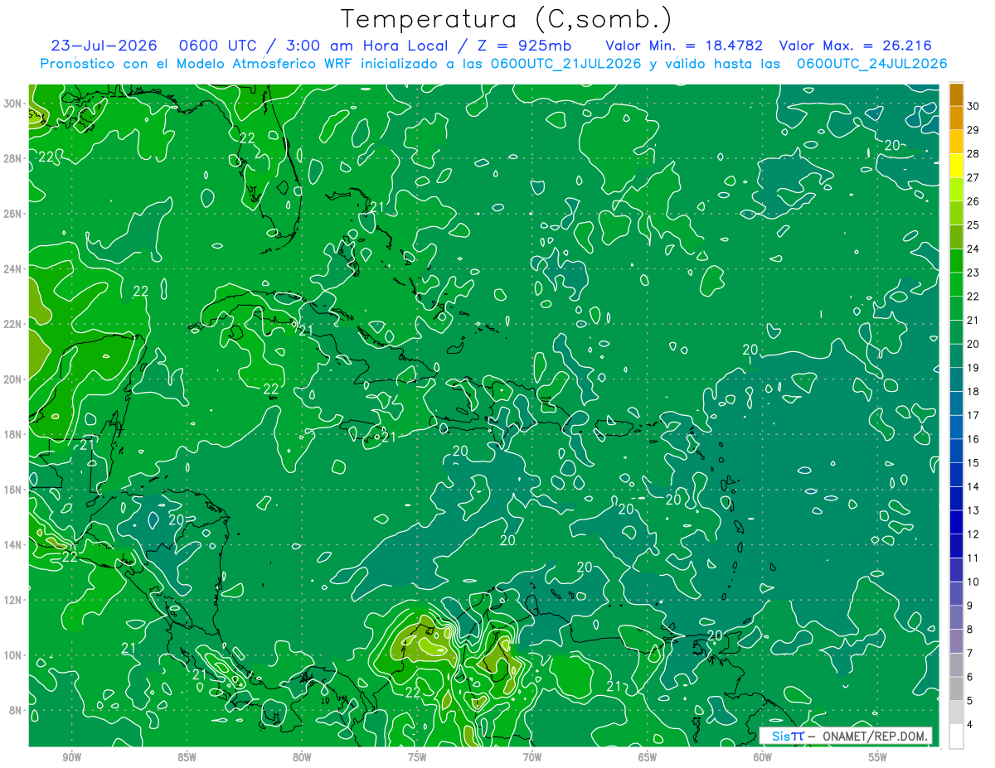Click the '75W' longitude label
Image resolution: width=995 pixels, height=768 pixels.
pyautogui.click(x=417, y=757)
